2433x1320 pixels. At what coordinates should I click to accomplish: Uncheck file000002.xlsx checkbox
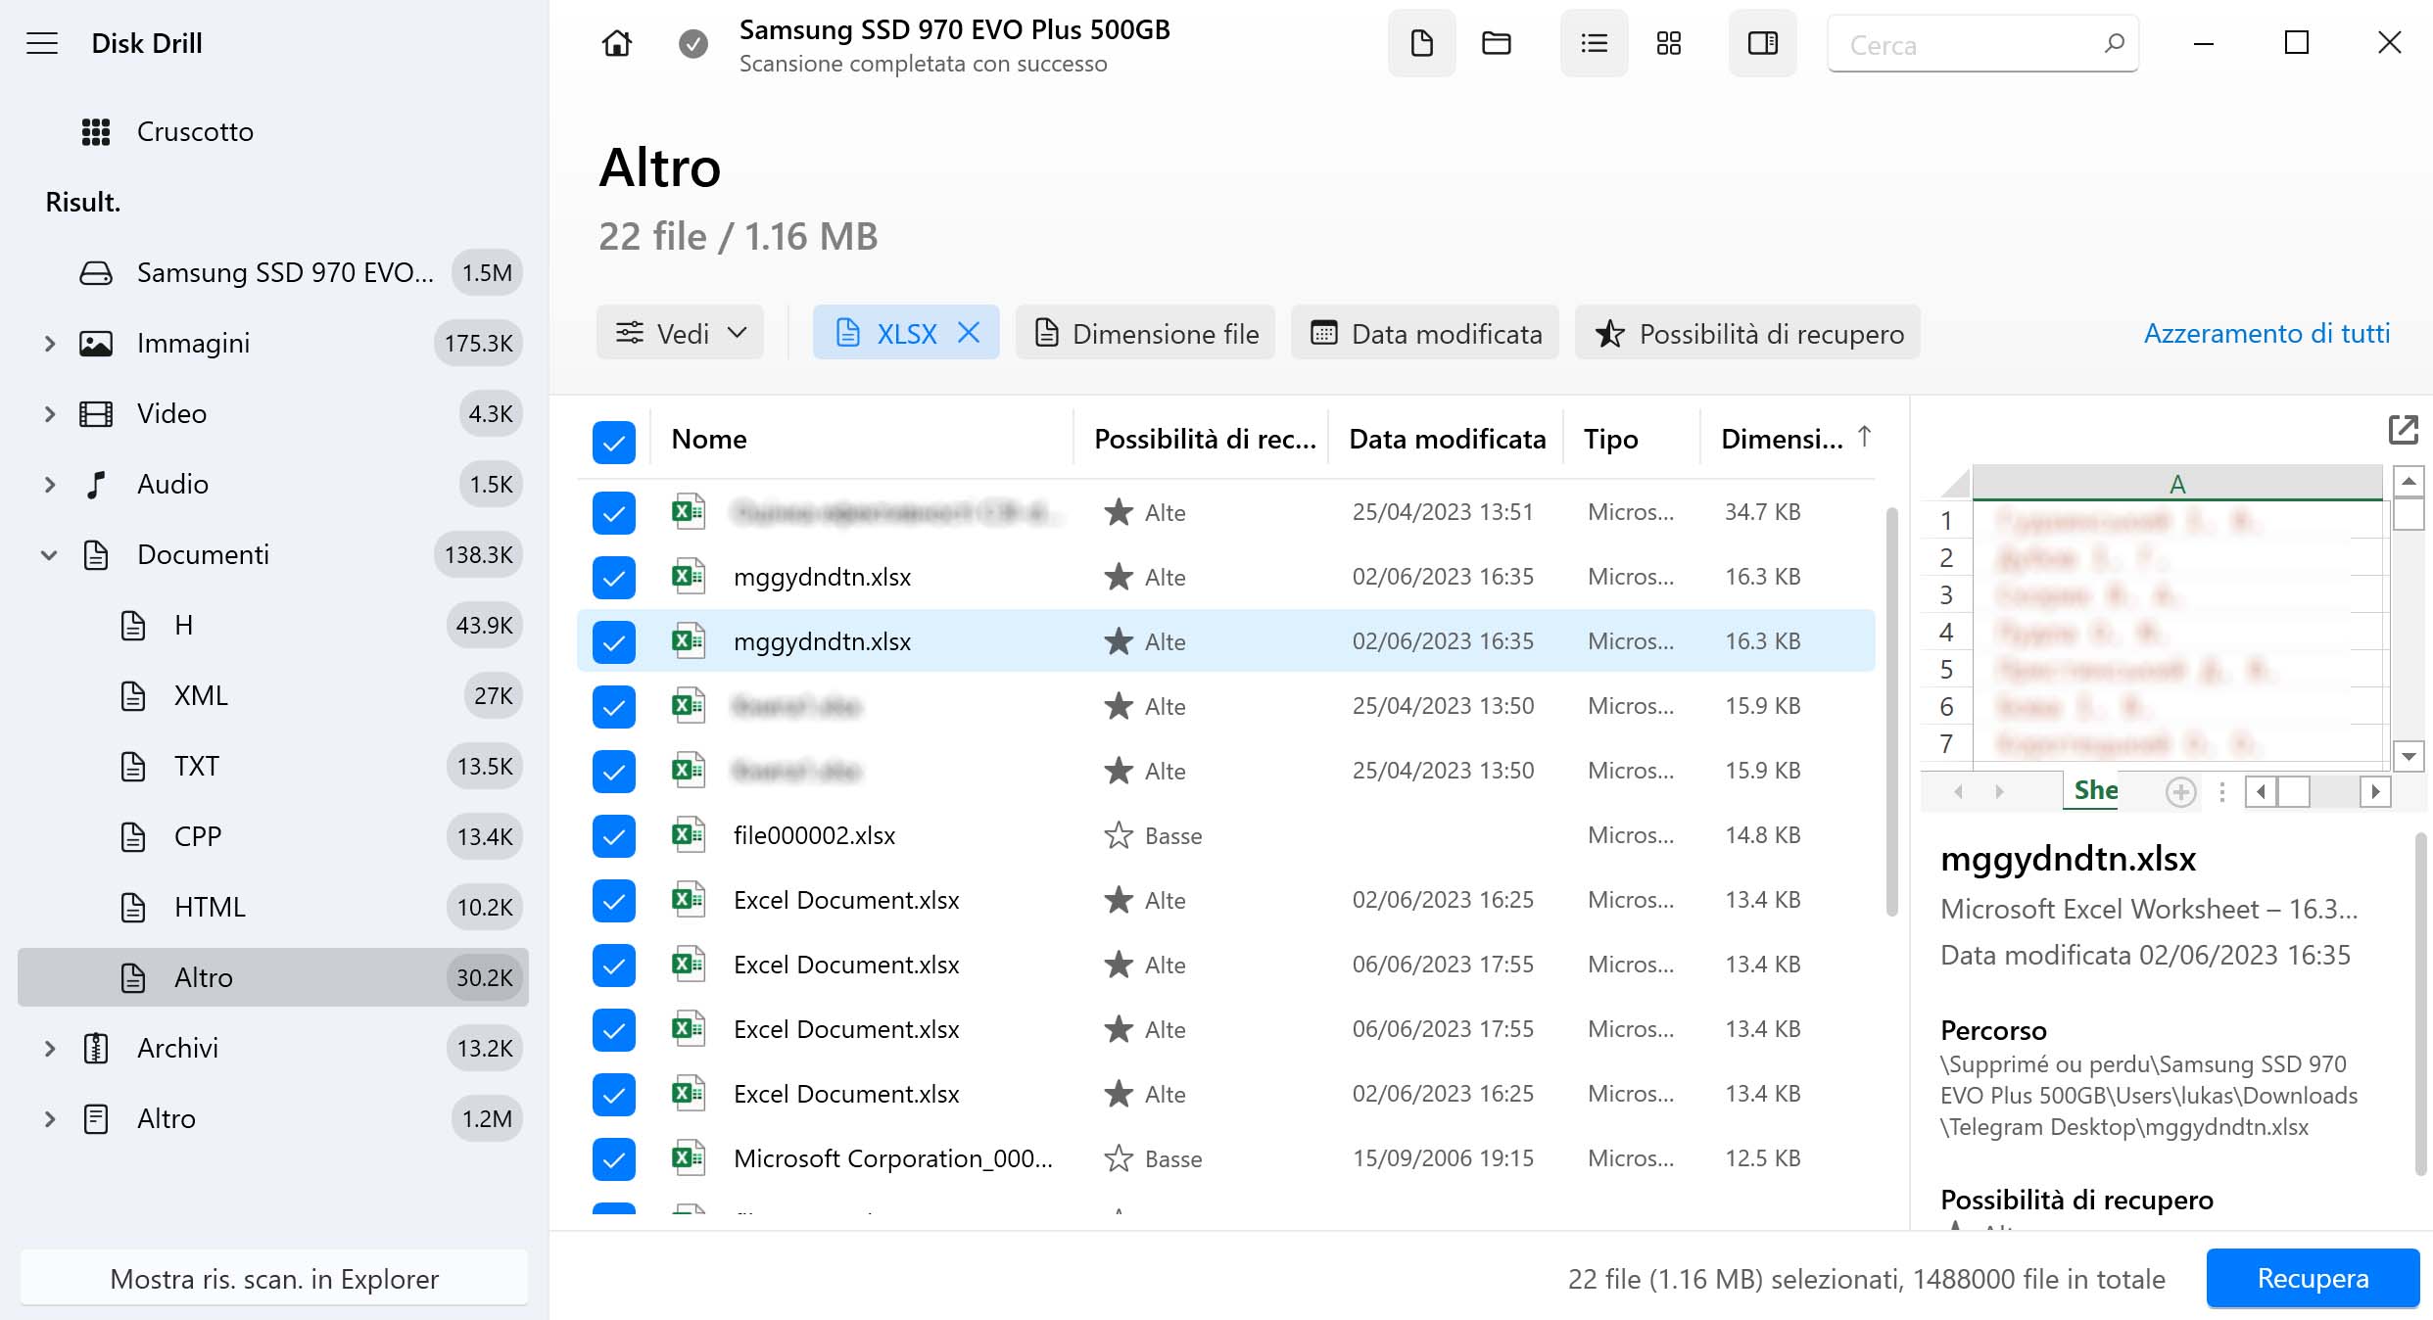pos(614,836)
